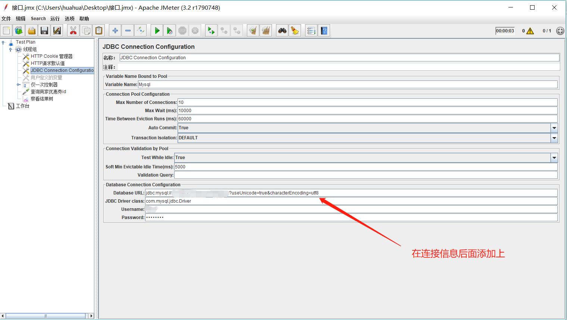The height and width of the screenshot is (320, 567).
Task: Click the tree panel horizontal scrollbar
Action: tap(46, 316)
